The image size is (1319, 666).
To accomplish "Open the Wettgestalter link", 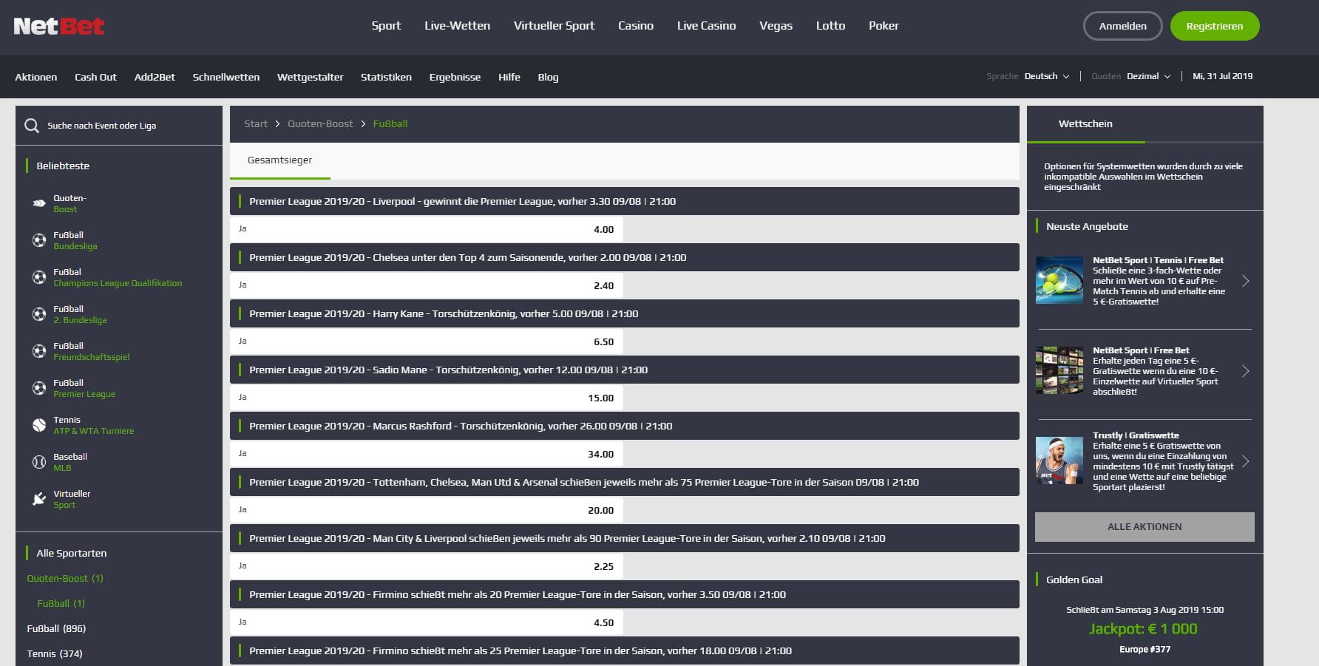I will click(x=310, y=77).
